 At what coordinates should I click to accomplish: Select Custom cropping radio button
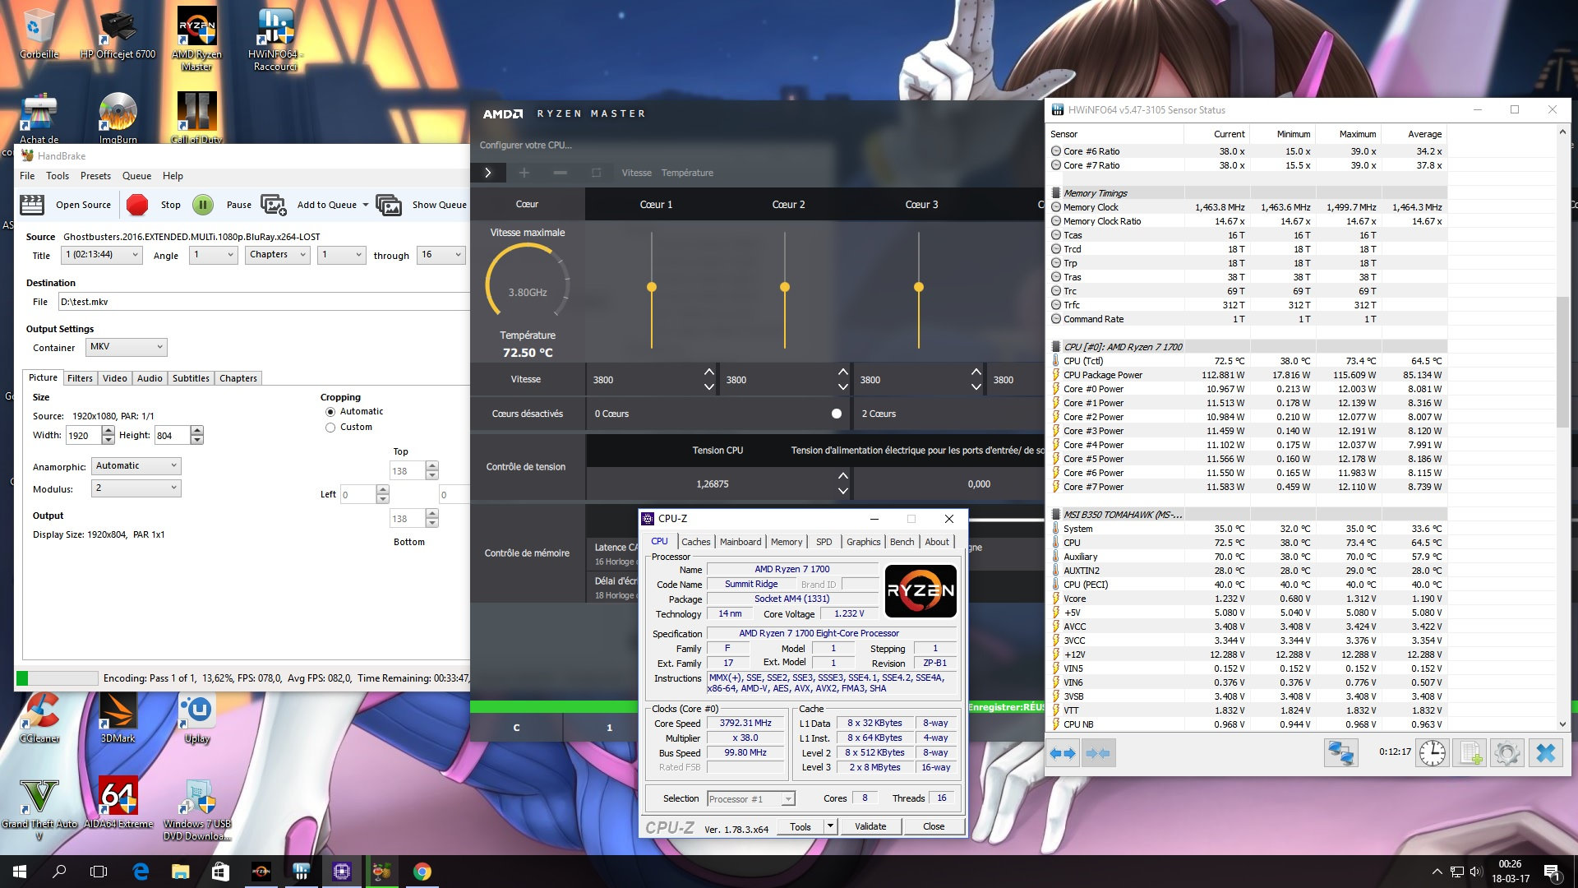330,428
